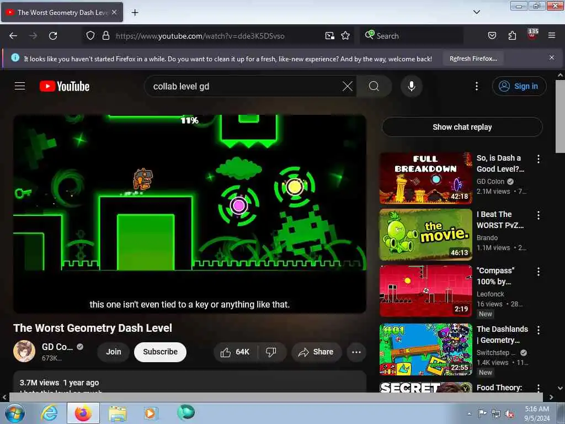Screen dimensions: 565x424
Task: Click the extension badge showing 135
Action: (x=532, y=34)
